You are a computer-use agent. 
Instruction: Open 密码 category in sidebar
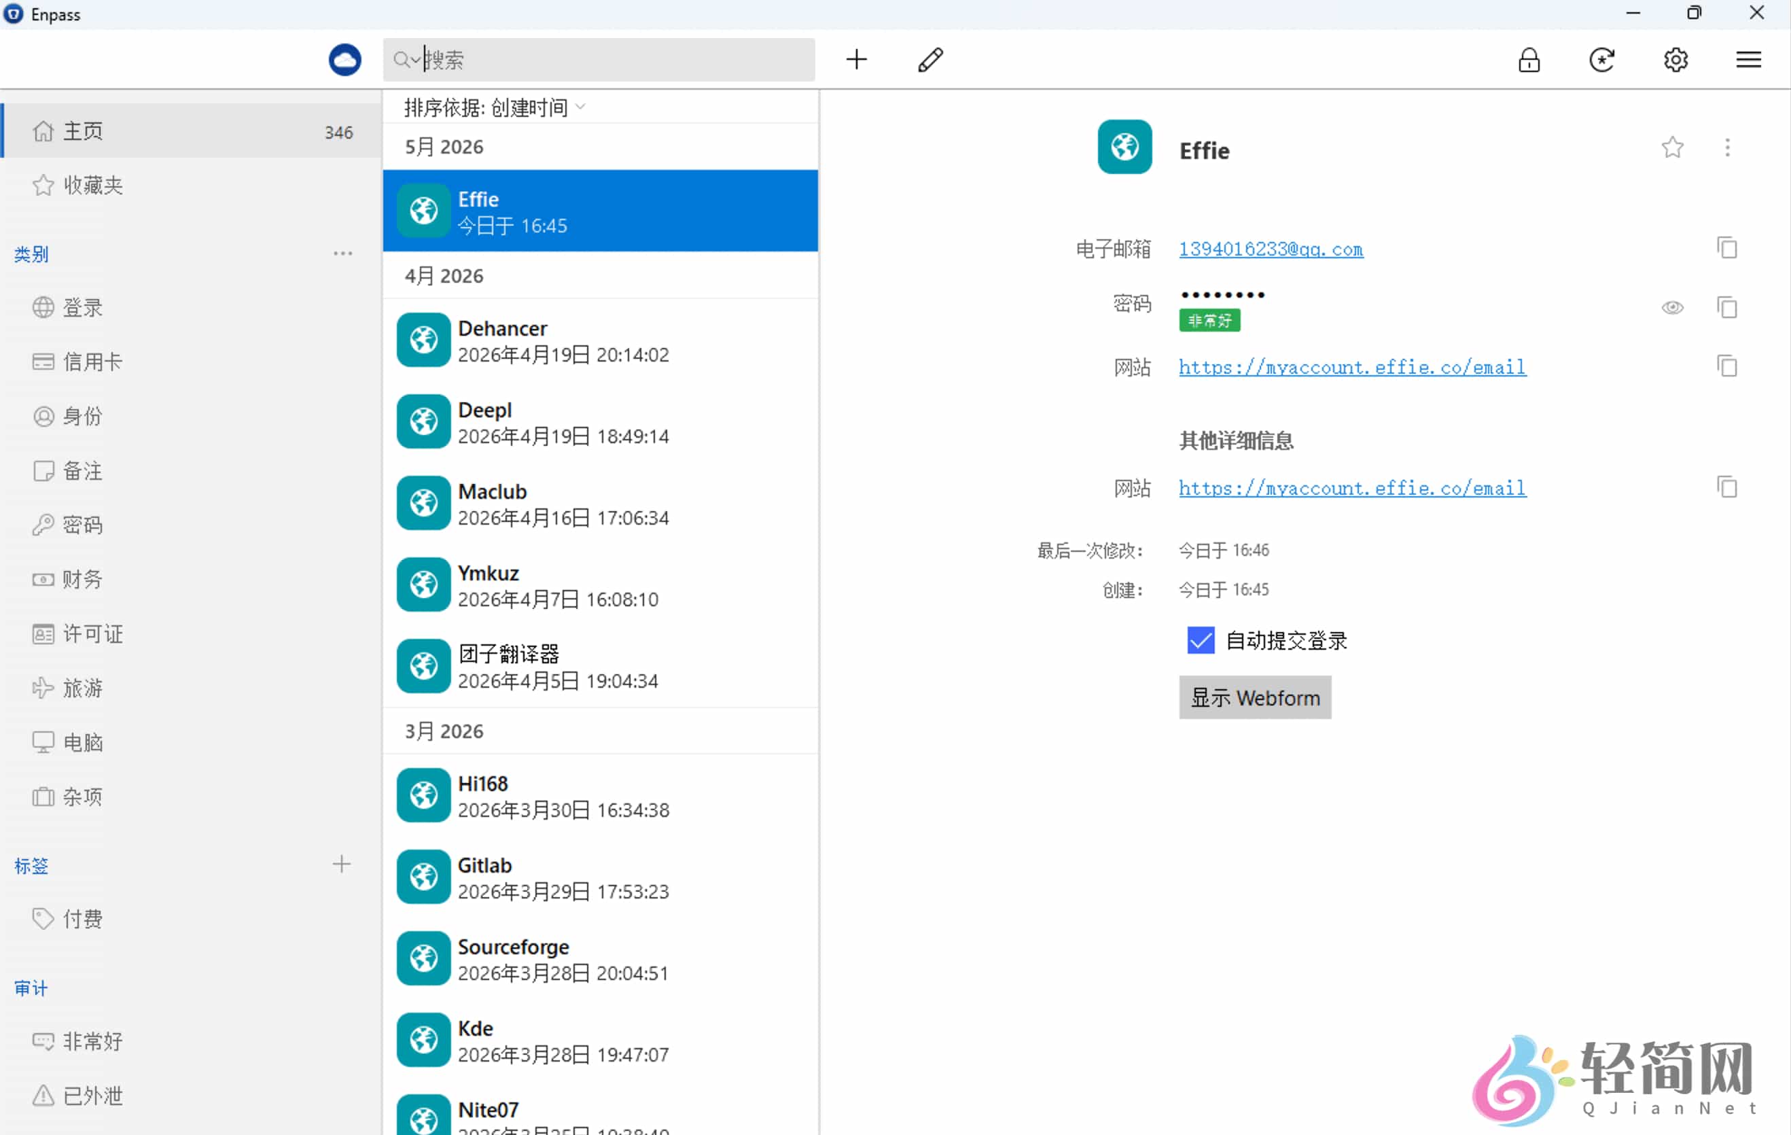click(x=191, y=525)
